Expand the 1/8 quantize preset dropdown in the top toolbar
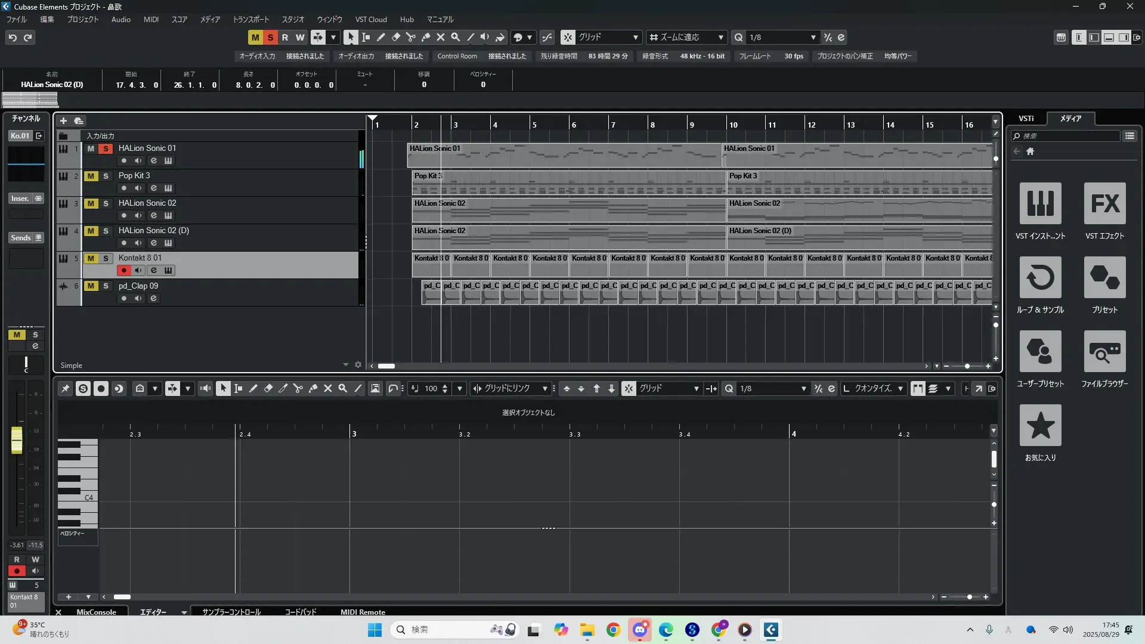Viewport: 1145px width, 644px height. click(813, 37)
